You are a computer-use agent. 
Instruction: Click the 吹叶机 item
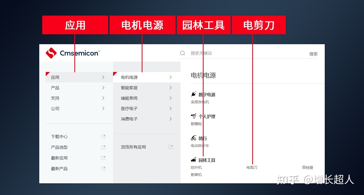coord(196,167)
